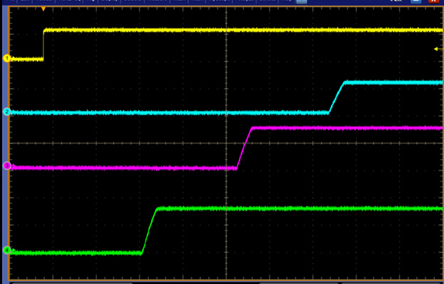Click the rising ramp of the green waveform
This screenshot has height=284, width=444.
tap(149, 230)
